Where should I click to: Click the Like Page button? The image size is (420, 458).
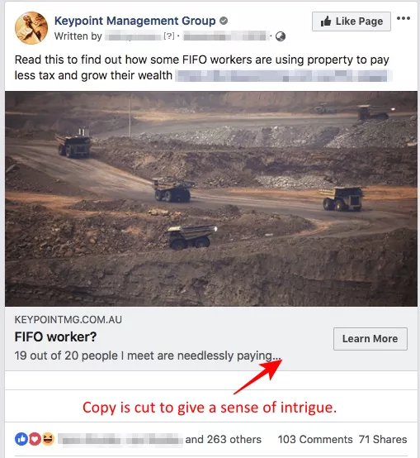pos(352,21)
